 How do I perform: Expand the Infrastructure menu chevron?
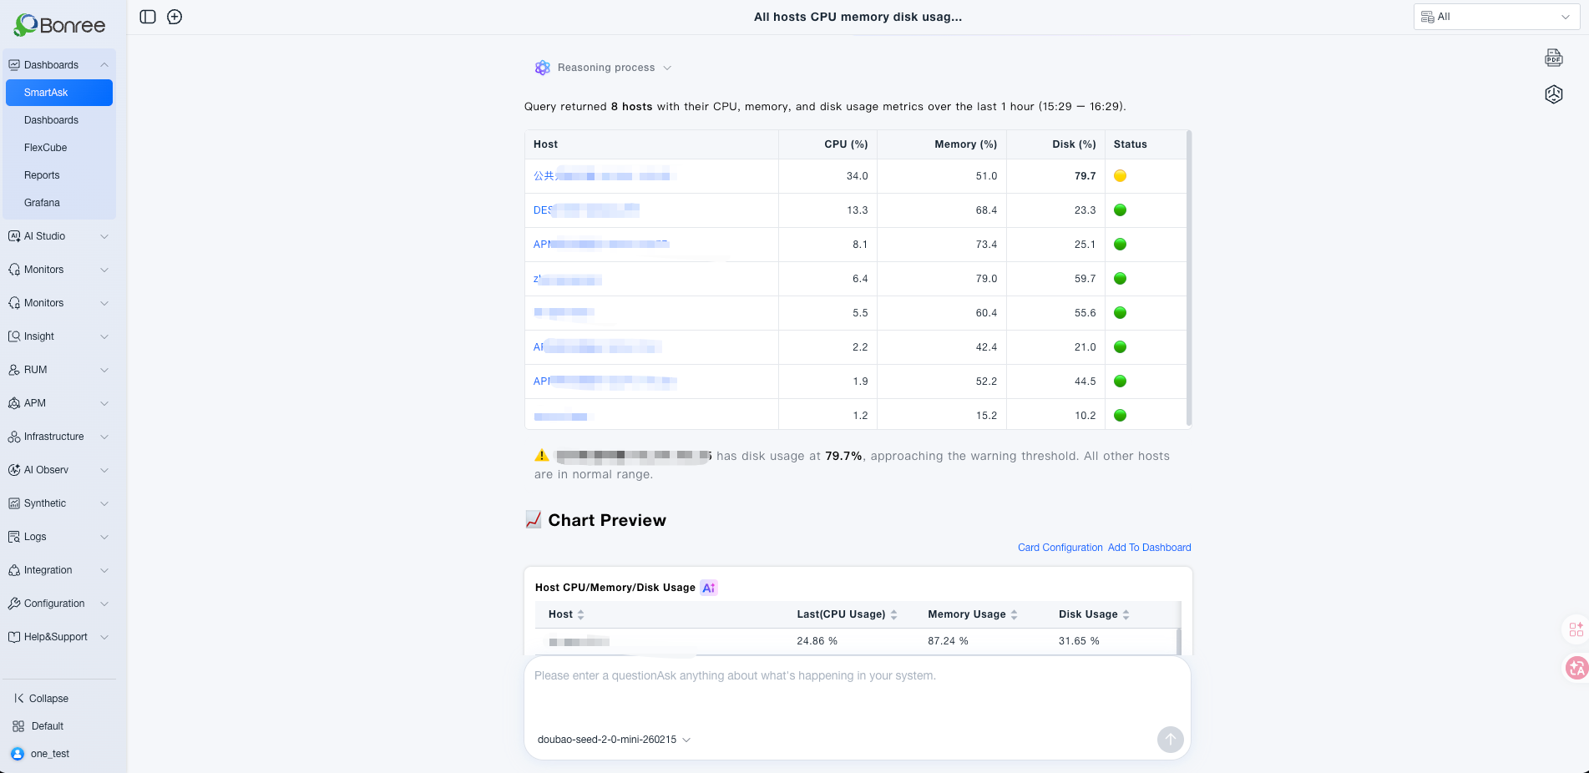pyautogui.click(x=104, y=437)
